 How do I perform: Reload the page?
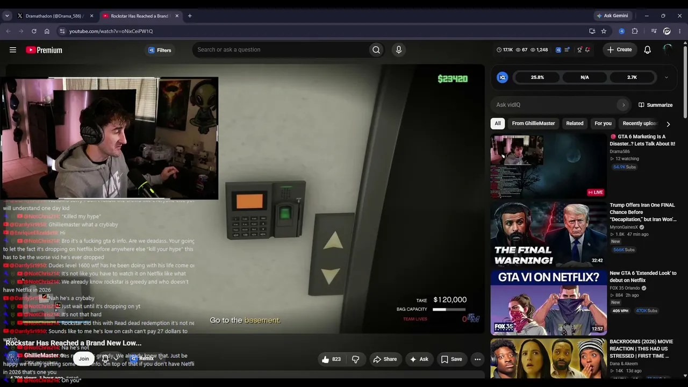point(34,31)
